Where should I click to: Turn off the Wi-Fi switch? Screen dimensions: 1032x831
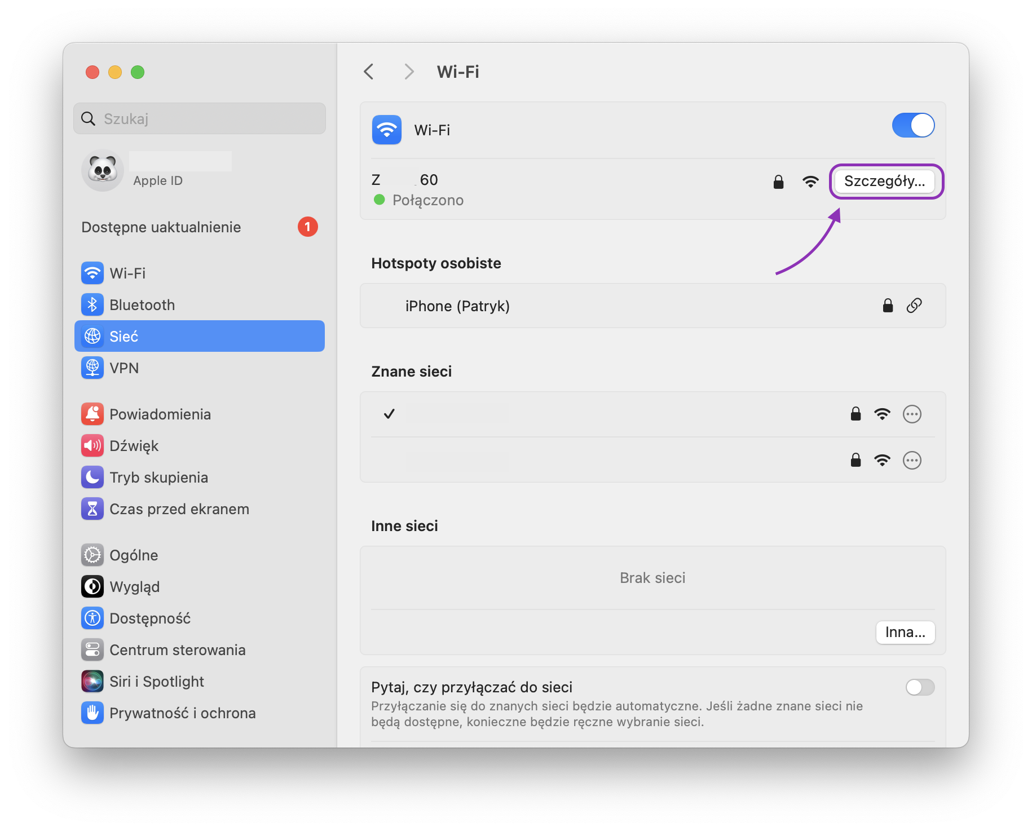913,125
